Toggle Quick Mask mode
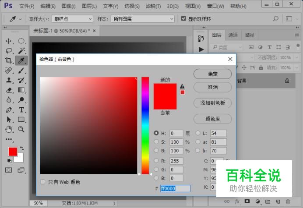 [x=8, y=170]
